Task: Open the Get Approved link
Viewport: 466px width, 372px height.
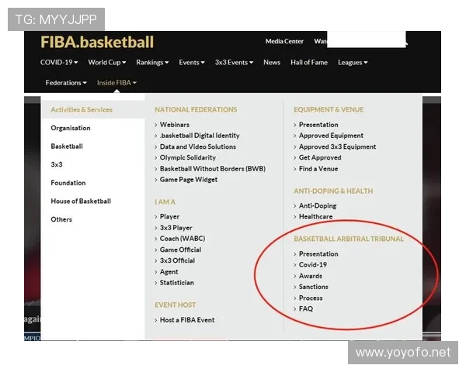Action: pos(320,157)
